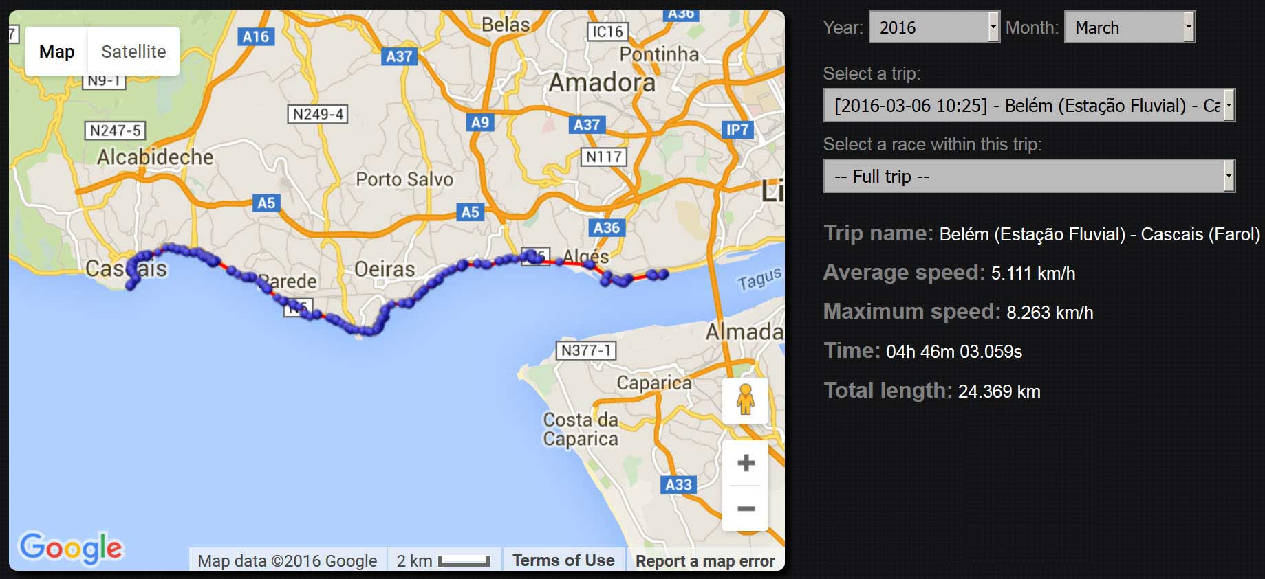
Task: Click the trip name Belém - Cascais text
Action: coord(1100,234)
